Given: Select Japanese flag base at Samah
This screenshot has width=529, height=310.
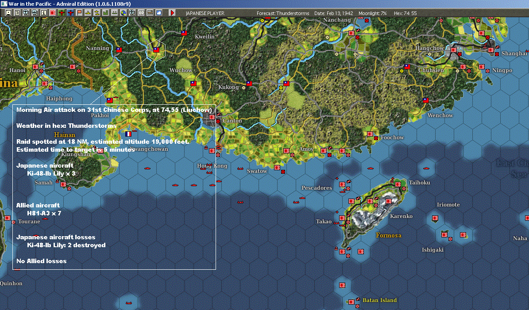Looking at the screenshot, I should pyautogui.click(x=63, y=184).
